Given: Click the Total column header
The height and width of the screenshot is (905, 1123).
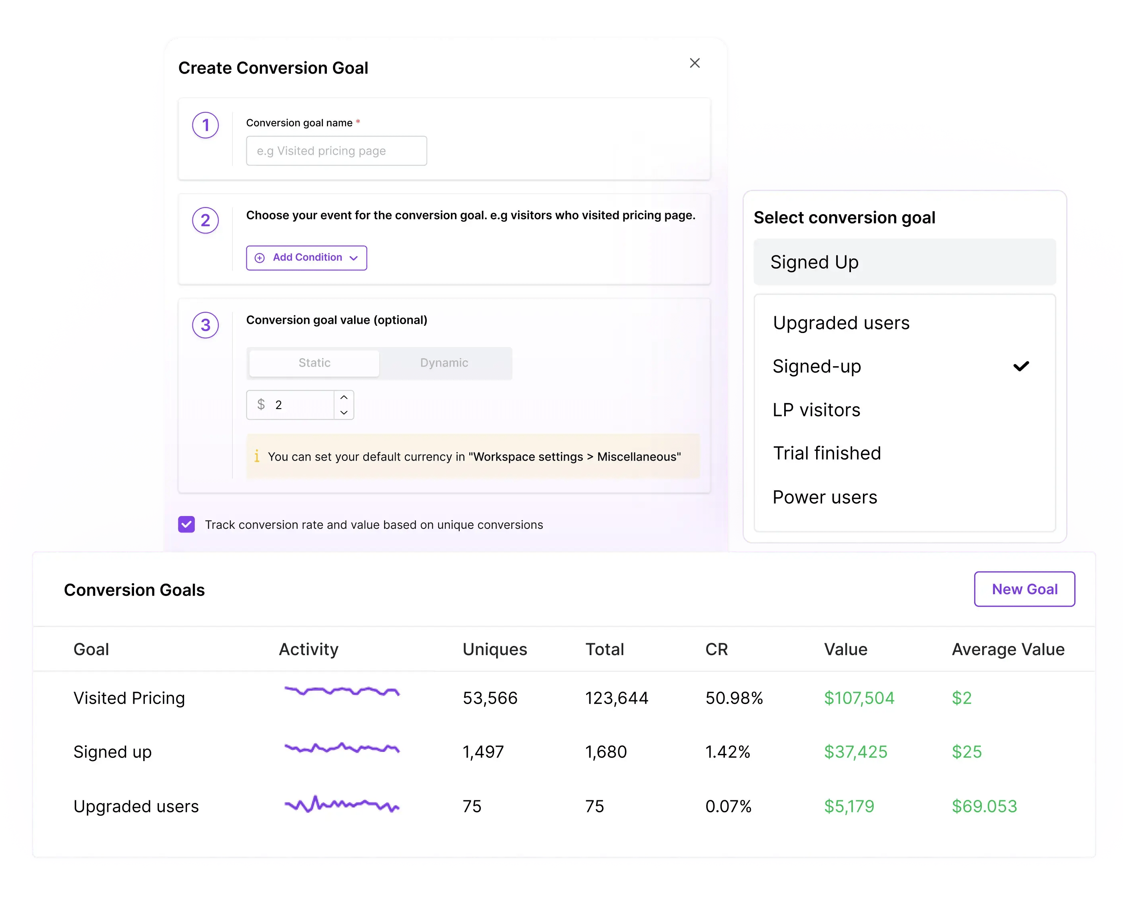Looking at the screenshot, I should point(604,649).
